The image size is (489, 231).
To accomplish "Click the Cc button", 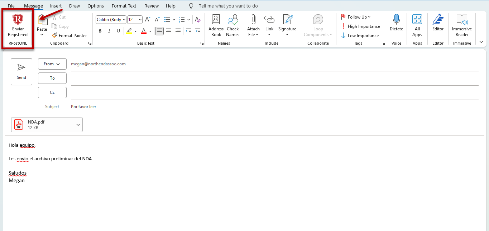I will pos(52,92).
